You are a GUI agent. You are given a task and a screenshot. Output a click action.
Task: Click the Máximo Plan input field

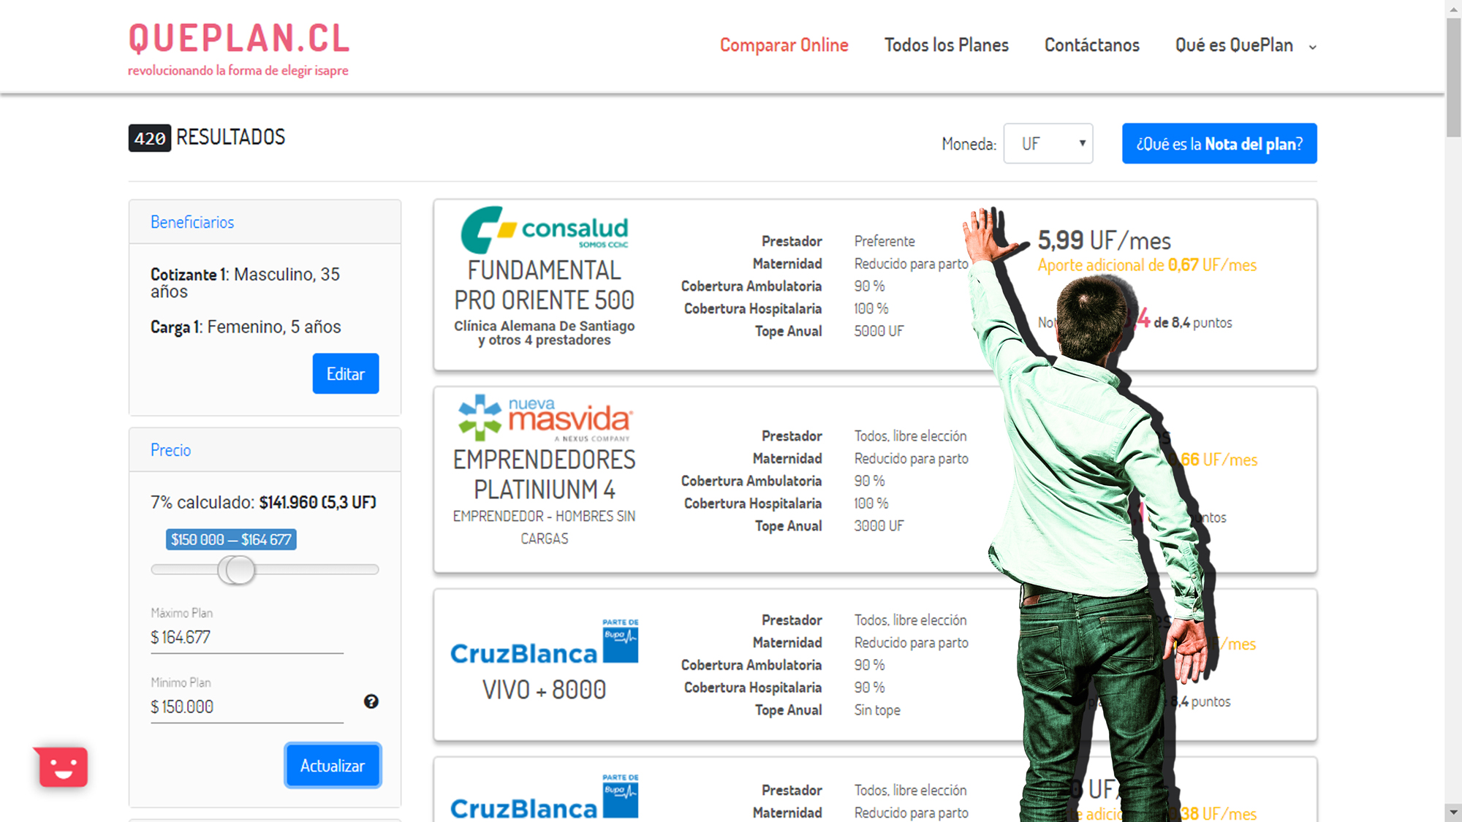click(246, 638)
